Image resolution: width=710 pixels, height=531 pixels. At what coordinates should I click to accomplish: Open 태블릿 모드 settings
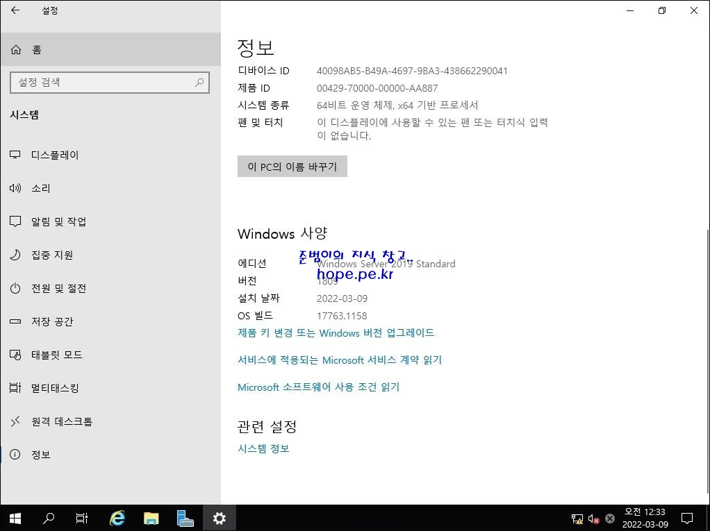[x=110, y=355]
